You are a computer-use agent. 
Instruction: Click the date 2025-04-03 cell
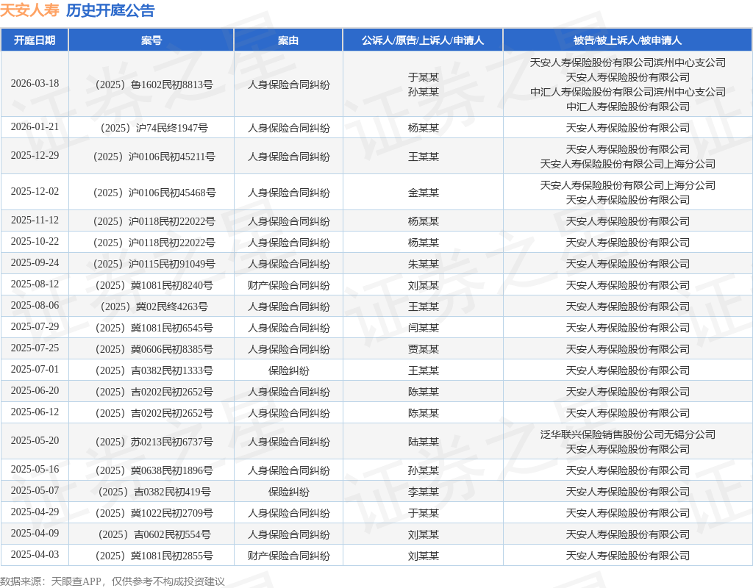pos(35,554)
